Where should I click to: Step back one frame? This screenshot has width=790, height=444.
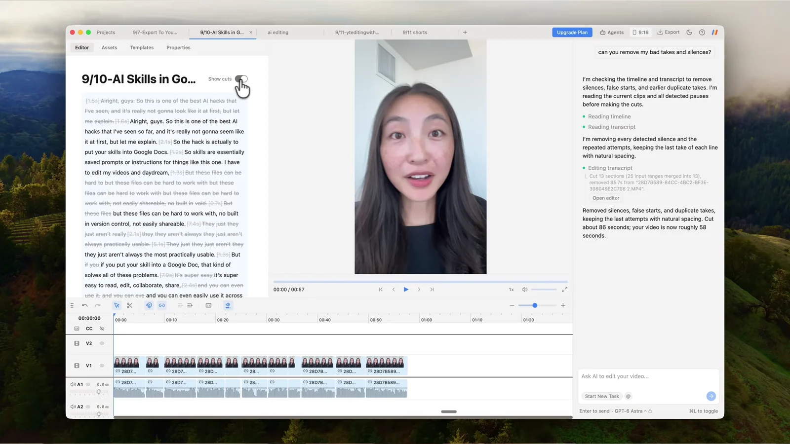point(394,290)
